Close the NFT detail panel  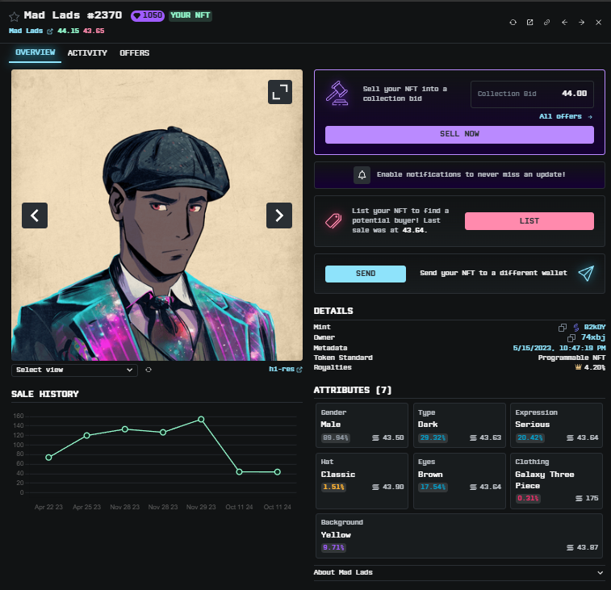[x=599, y=23]
